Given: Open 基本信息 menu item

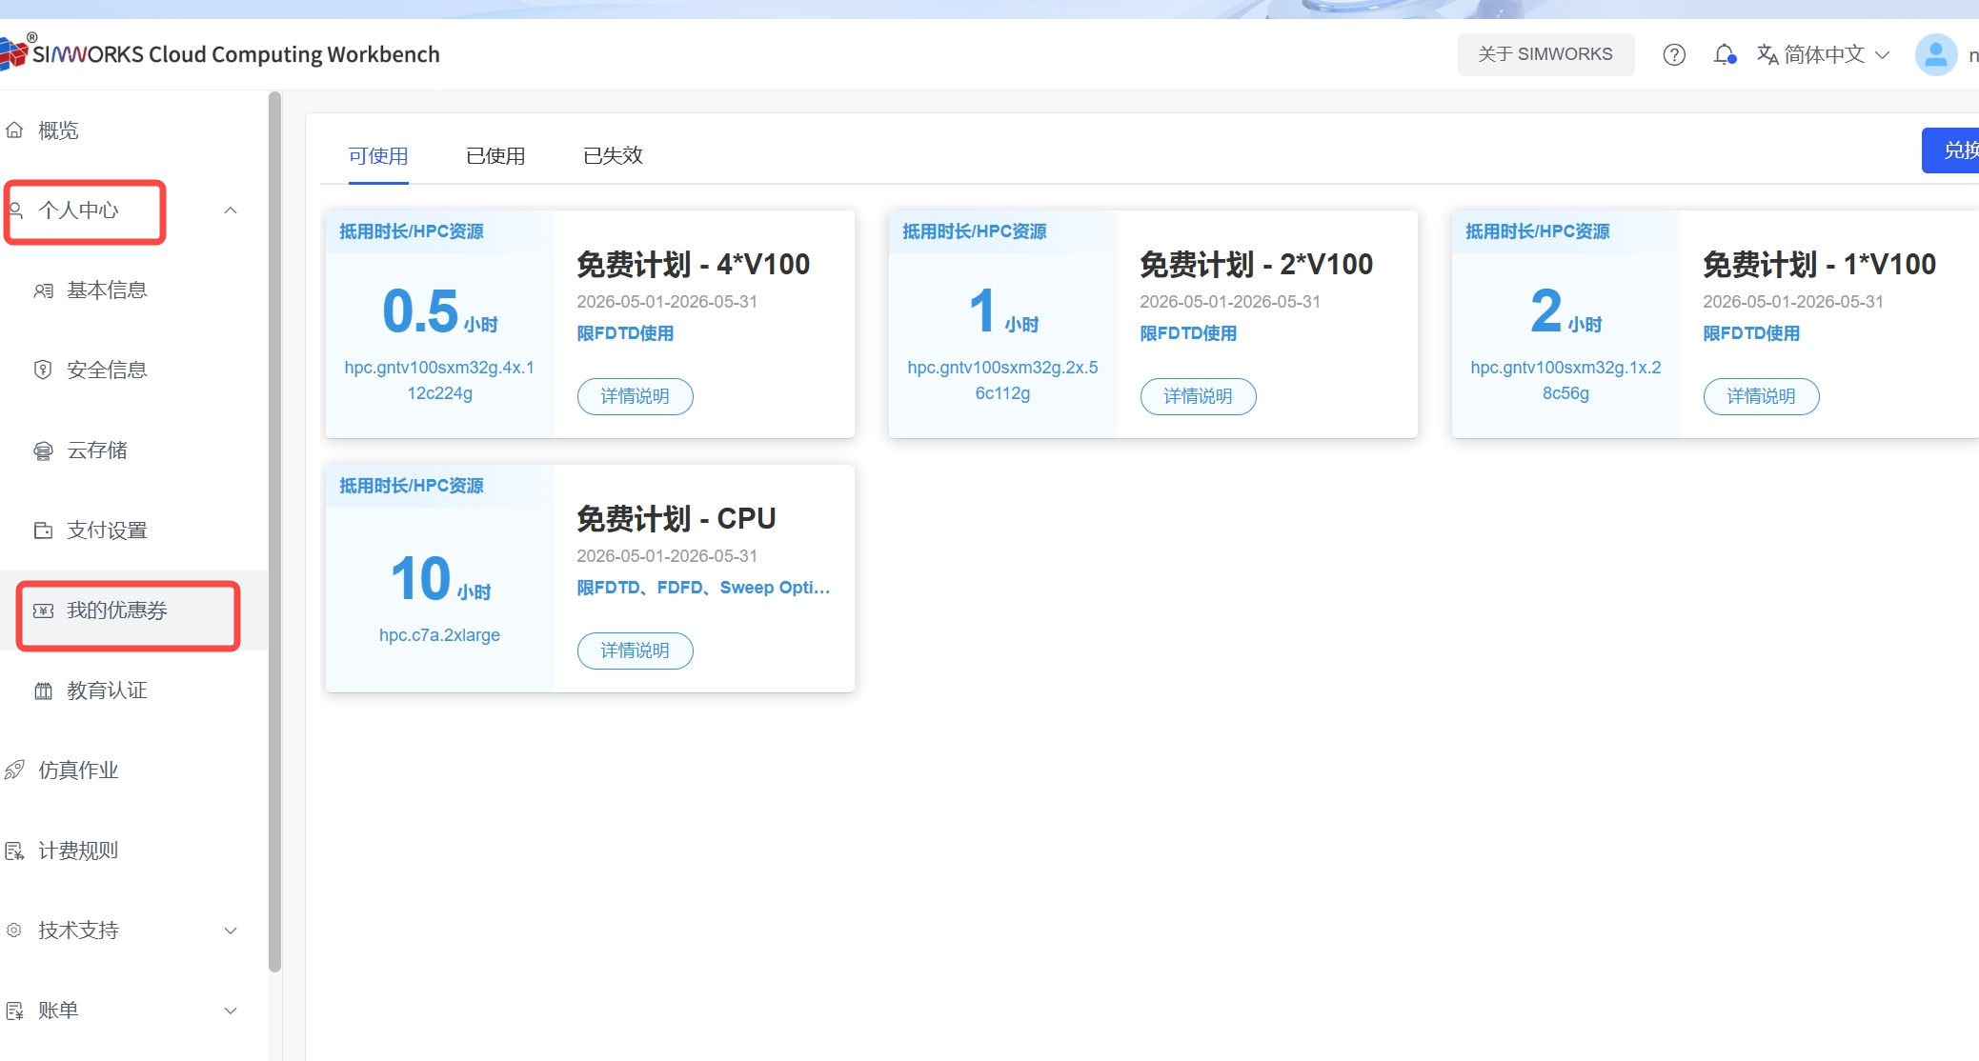Looking at the screenshot, I should pyautogui.click(x=133, y=290).
